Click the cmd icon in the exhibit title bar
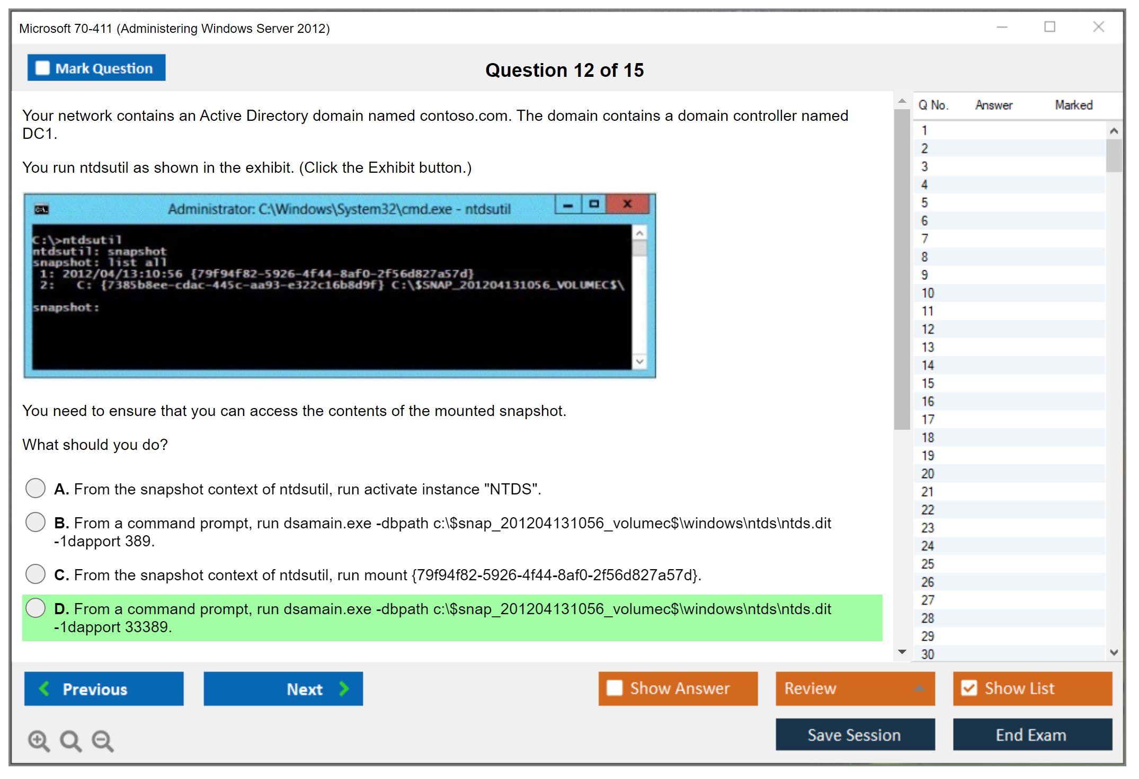 click(x=41, y=210)
